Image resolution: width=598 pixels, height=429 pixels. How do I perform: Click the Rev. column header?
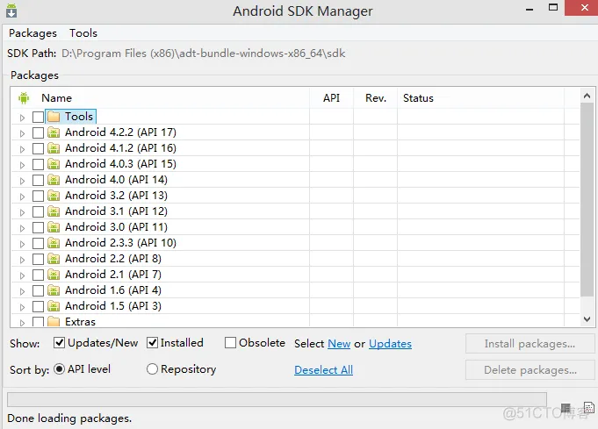(376, 98)
